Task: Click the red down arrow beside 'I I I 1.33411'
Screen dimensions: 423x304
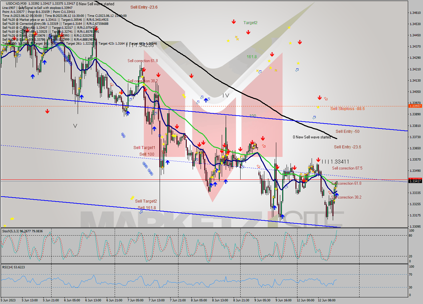Action: (318, 160)
